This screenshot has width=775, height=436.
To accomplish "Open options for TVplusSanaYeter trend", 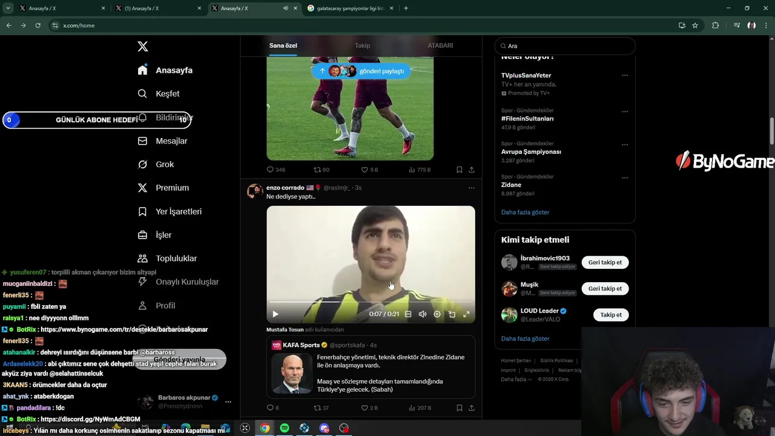I will (x=625, y=76).
